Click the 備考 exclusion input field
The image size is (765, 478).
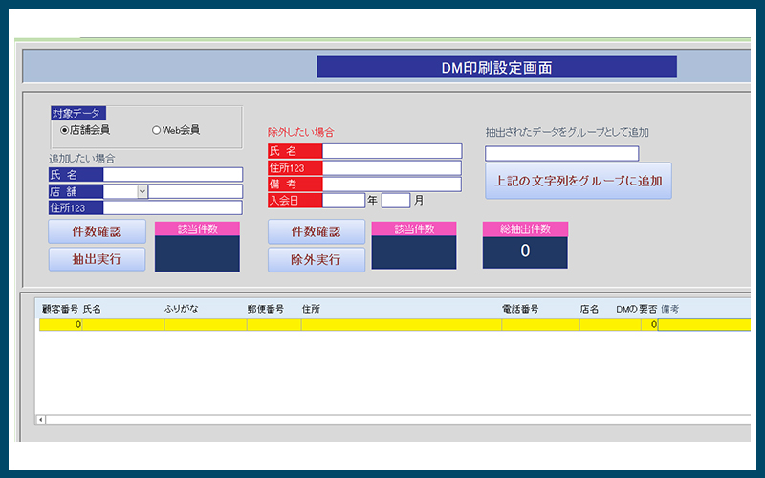coord(392,184)
